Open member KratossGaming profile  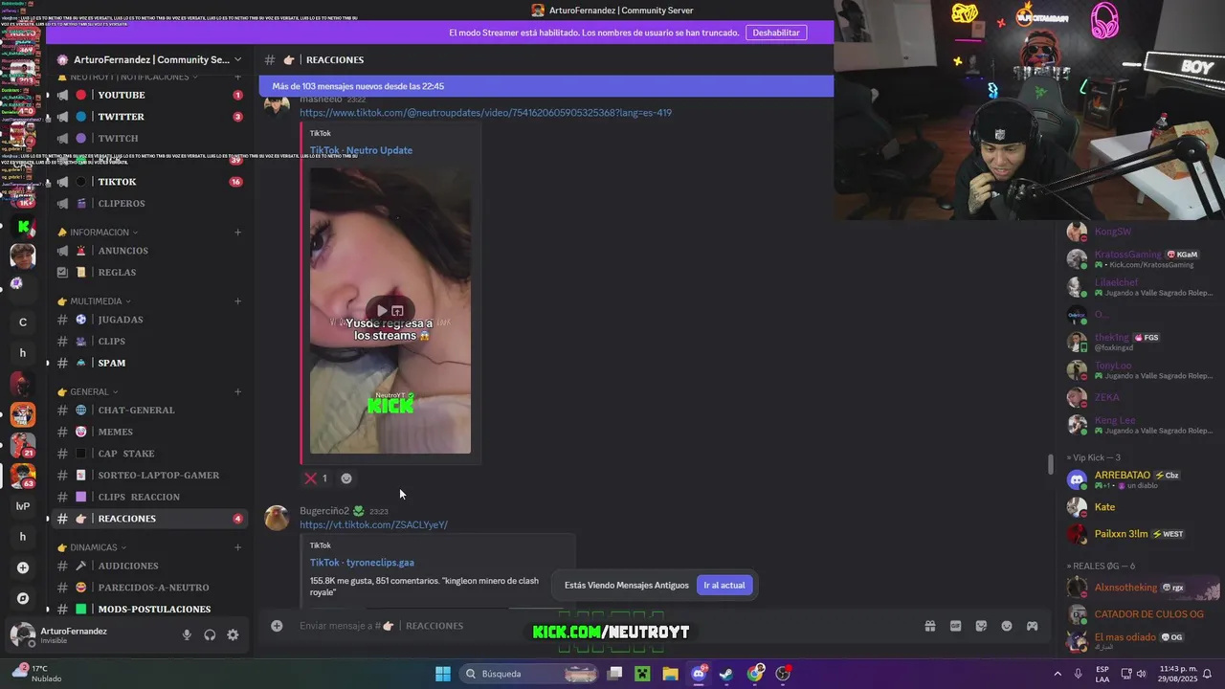pyautogui.click(x=1139, y=258)
